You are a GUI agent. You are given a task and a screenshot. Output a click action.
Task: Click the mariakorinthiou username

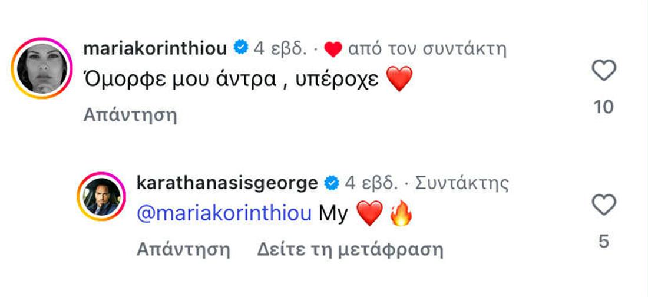coord(155,48)
